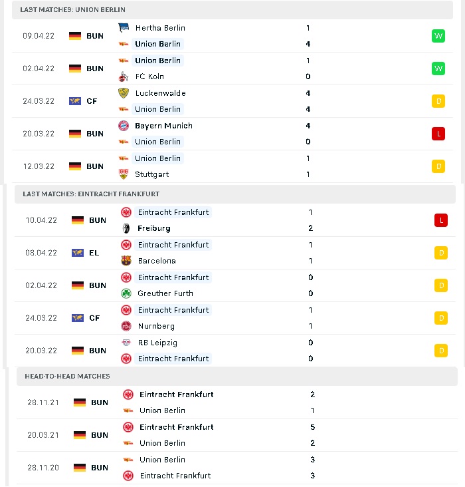Click the red L badge for Bayern match

click(x=438, y=134)
